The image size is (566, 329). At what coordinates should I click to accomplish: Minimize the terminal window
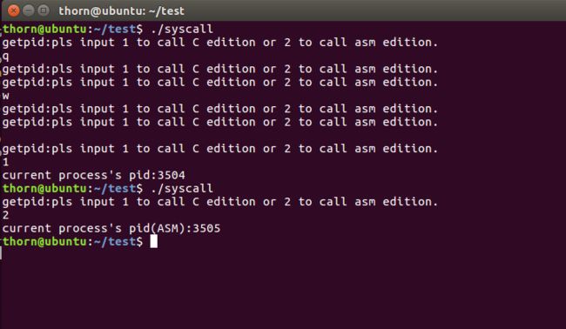point(29,10)
